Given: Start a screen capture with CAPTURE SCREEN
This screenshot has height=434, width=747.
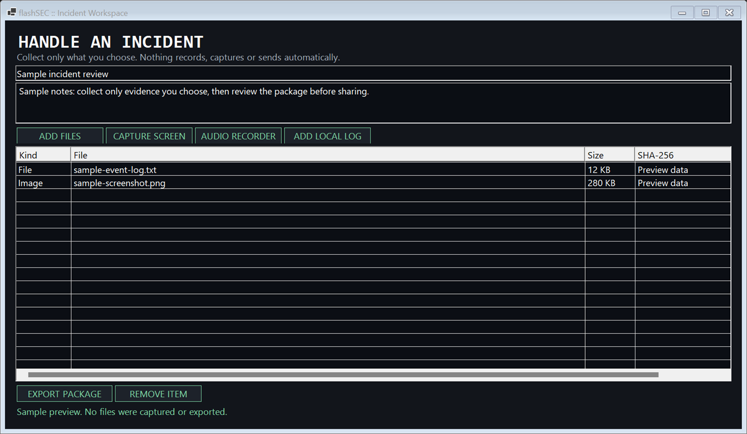Looking at the screenshot, I should [x=149, y=136].
